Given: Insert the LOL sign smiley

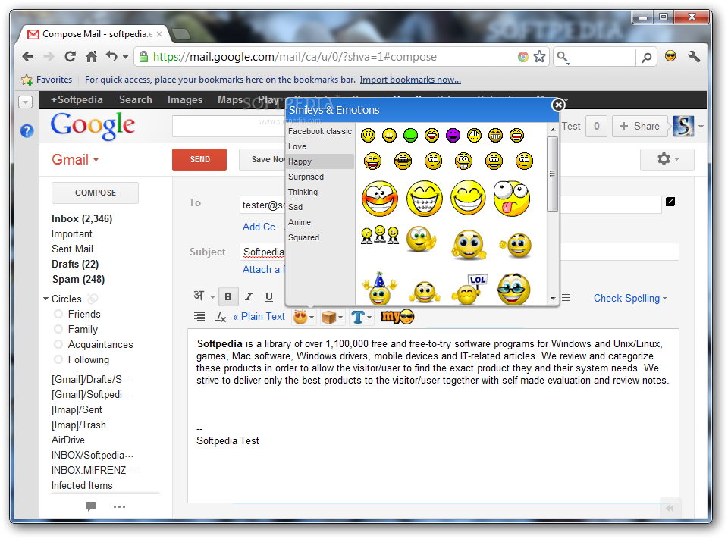Looking at the screenshot, I should tap(469, 289).
